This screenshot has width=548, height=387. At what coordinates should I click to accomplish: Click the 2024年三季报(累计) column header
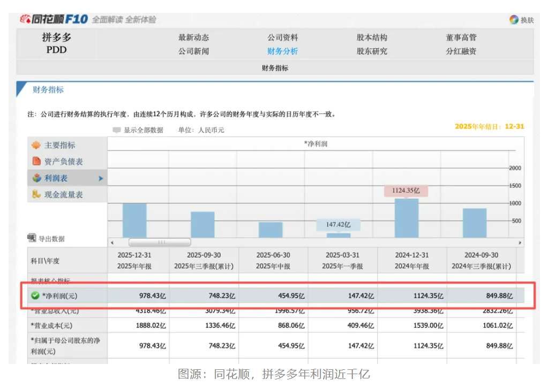[481, 261]
